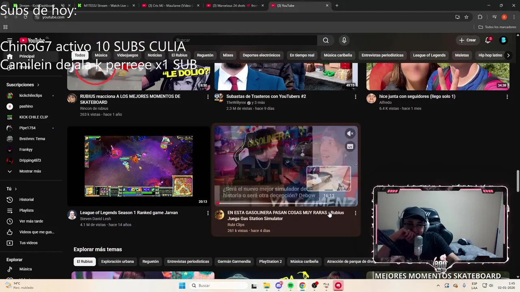Screen dimensions: 520x292
Task: Open the Tú section chevron
Action: click(16, 189)
